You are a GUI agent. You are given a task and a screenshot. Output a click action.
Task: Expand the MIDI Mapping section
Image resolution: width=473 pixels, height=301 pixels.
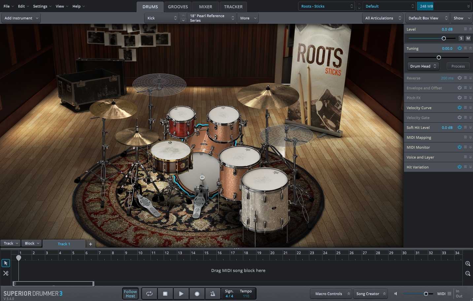pyautogui.click(x=470, y=137)
